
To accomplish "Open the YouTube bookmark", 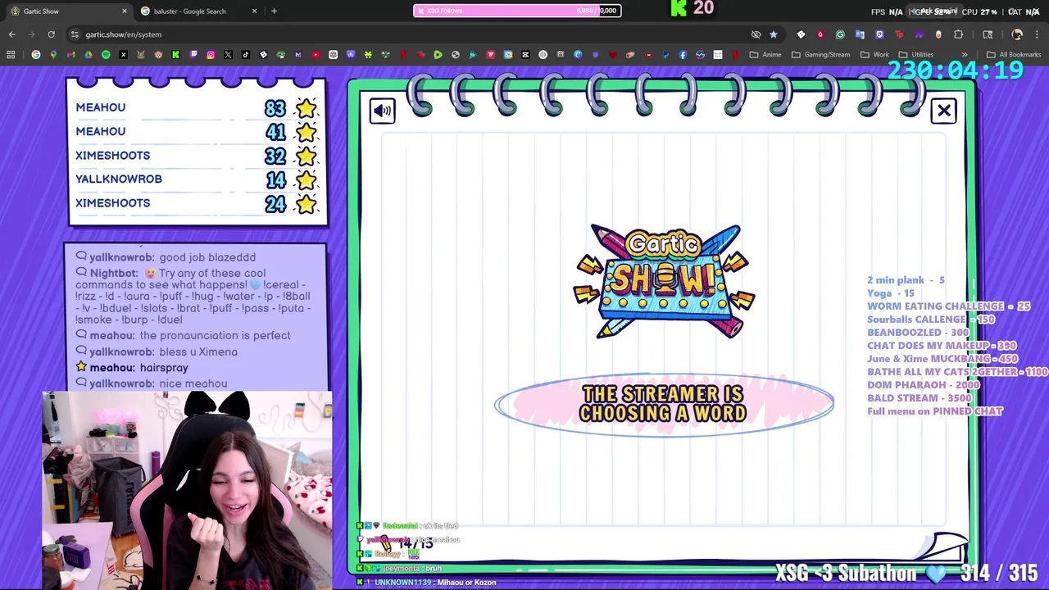I will click(316, 55).
